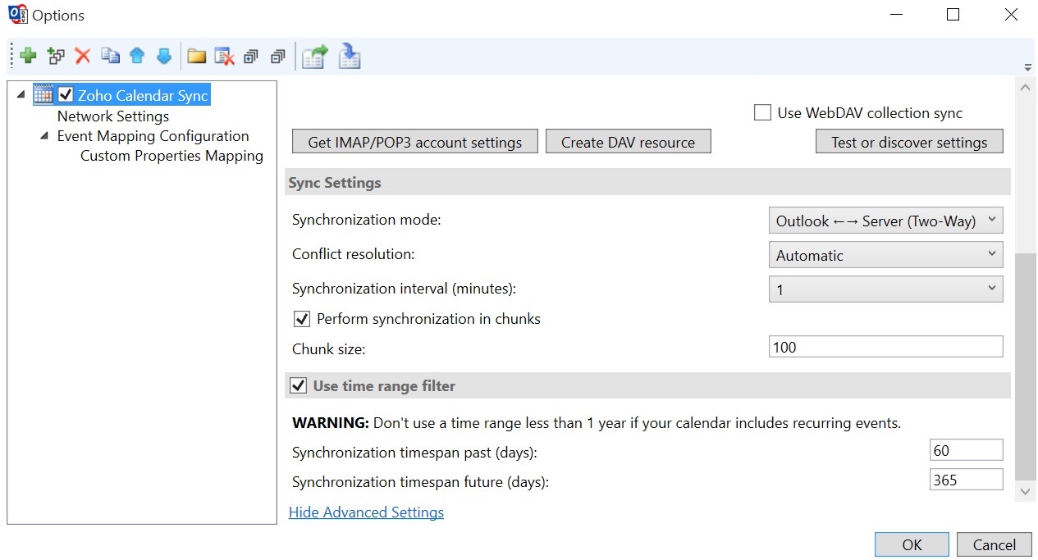The width and height of the screenshot is (1038, 560).
Task: Toggle the Use time range filter checkbox
Action: coord(299,386)
